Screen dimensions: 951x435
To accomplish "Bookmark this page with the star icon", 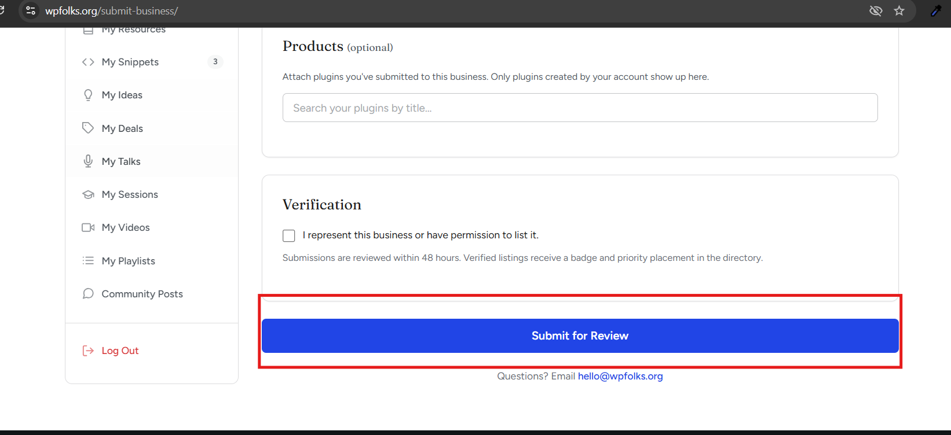I will [x=899, y=11].
